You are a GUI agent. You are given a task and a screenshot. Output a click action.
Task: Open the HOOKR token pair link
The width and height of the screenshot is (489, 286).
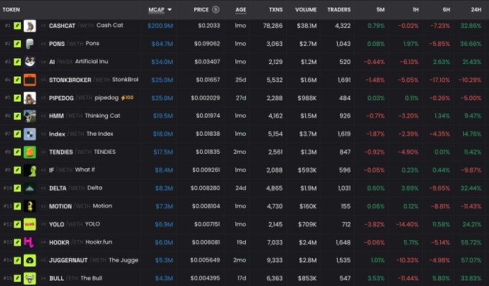tap(81, 242)
